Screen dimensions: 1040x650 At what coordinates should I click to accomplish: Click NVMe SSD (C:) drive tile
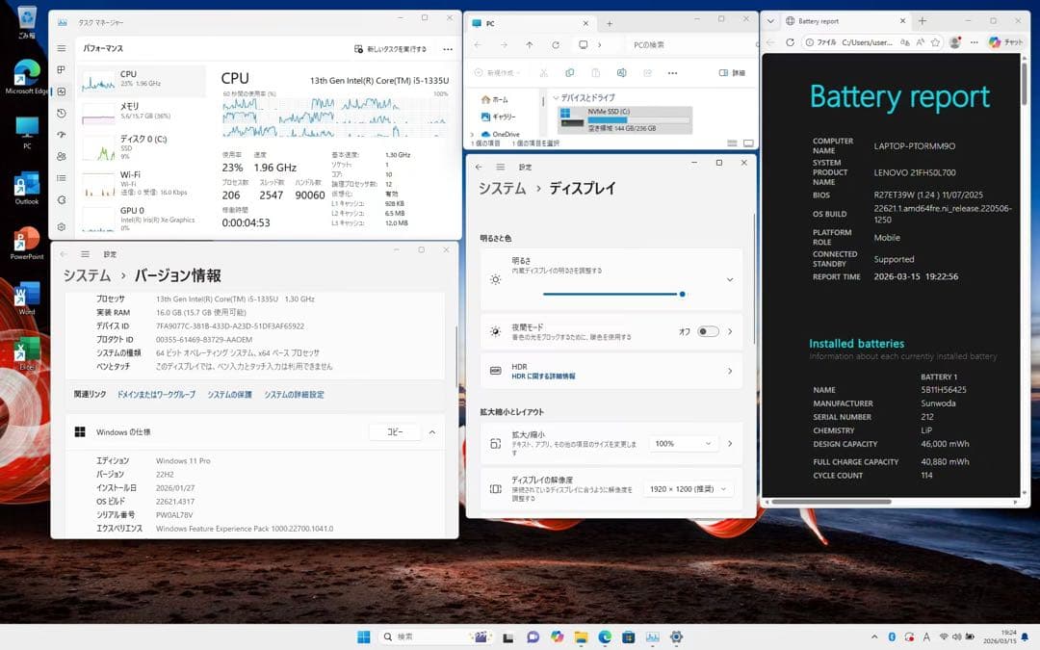point(626,120)
